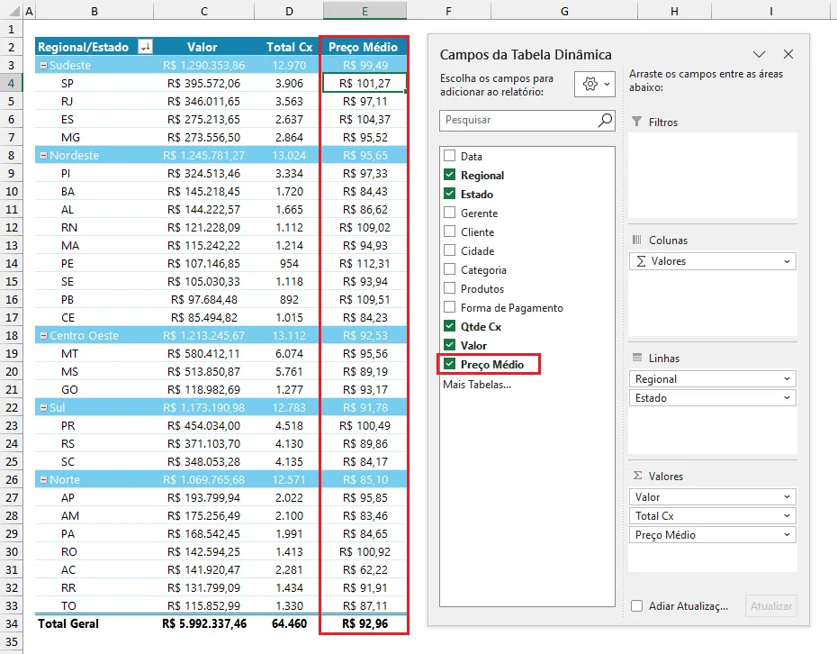This screenshot has height=654, width=837.
Task: Focus the Pesquisar field search box
Action: [526, 120]
